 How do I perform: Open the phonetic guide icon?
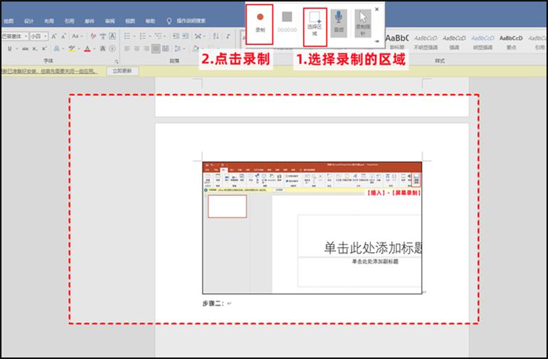102,36
